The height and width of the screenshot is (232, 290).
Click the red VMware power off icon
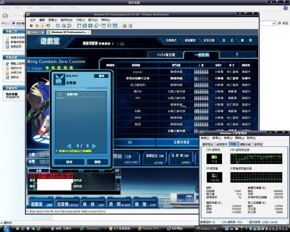(31, 25)
